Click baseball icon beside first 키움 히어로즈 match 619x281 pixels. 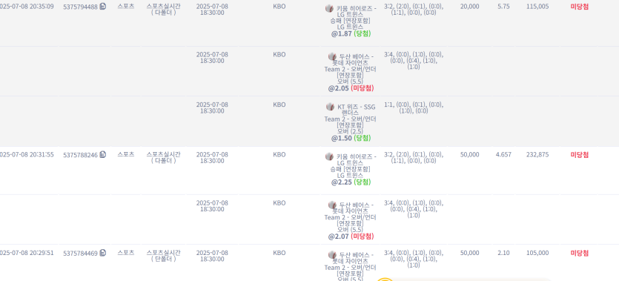tap(330, 8)
